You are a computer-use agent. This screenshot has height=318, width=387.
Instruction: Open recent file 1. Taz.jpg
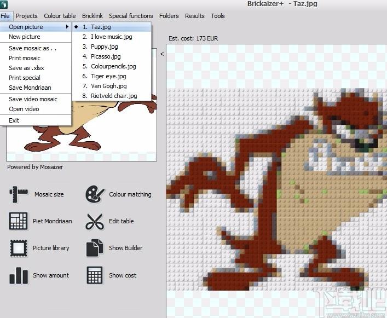click(x=112, y=27)
